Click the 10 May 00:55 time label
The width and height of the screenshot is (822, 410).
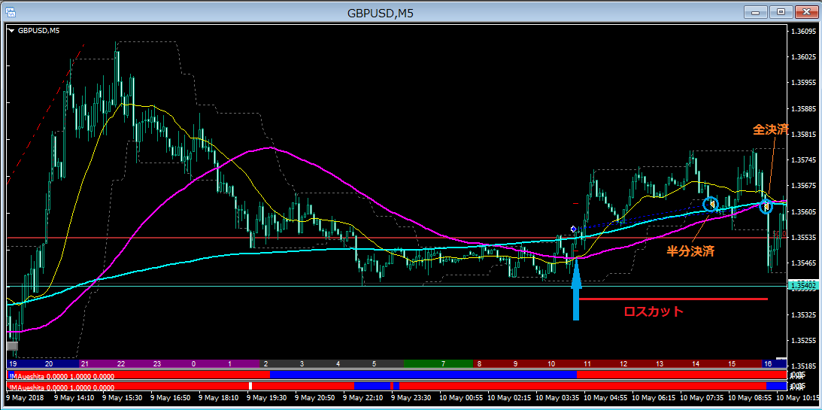pyautogui.click(x=460, y=398)
